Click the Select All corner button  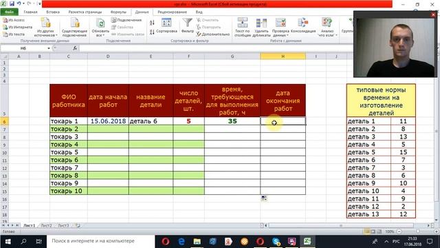[x=4, y=56]
